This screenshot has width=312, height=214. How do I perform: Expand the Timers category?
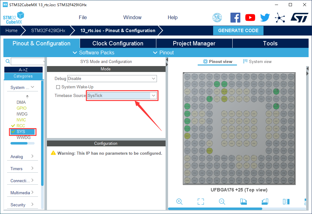point(22,169)
